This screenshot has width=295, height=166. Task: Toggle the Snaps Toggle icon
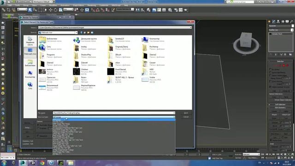pyautogui.click(x=93, y=10)
